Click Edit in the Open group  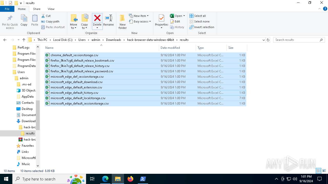point(175,21)
